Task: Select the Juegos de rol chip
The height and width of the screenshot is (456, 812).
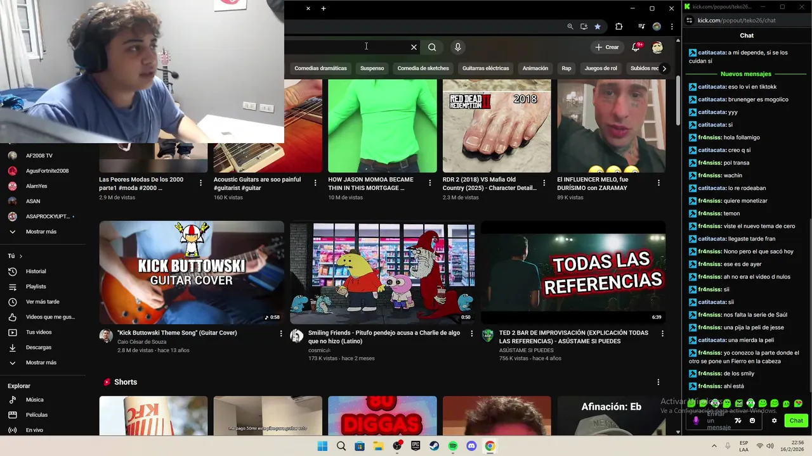Action: click(601, 68)
